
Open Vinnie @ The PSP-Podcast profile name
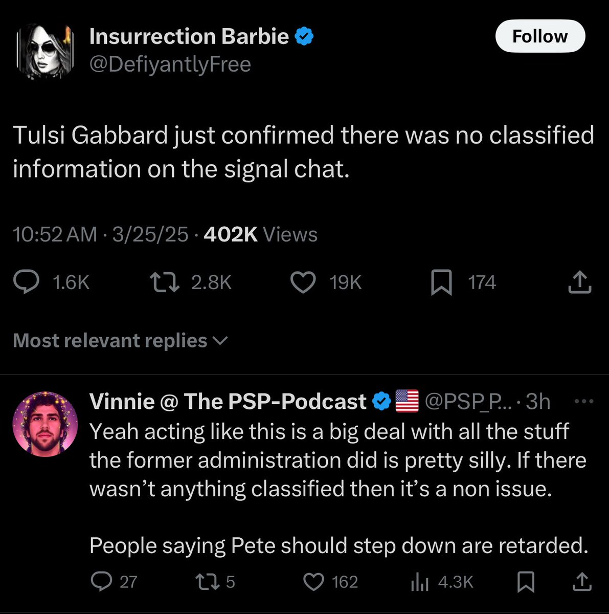point(228,402)
